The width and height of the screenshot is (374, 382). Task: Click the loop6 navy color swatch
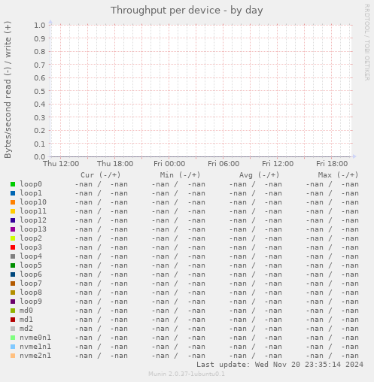point(13,274)
